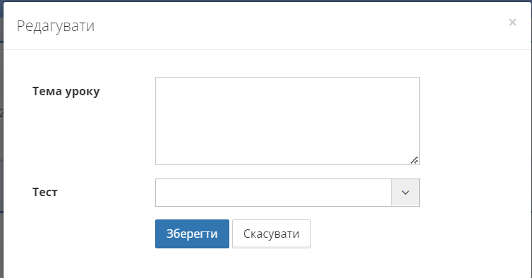The image size is (532, 278).
Task: Click the Редагувати dialog title
Action: [56, 26]
